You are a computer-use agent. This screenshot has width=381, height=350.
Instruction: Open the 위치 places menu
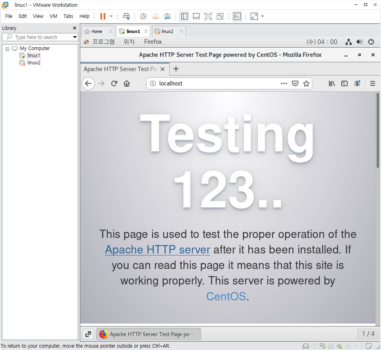click(129, 42)
